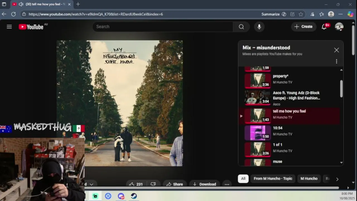Open Edge Settings and more ellipsis

[x=341, y=14]
